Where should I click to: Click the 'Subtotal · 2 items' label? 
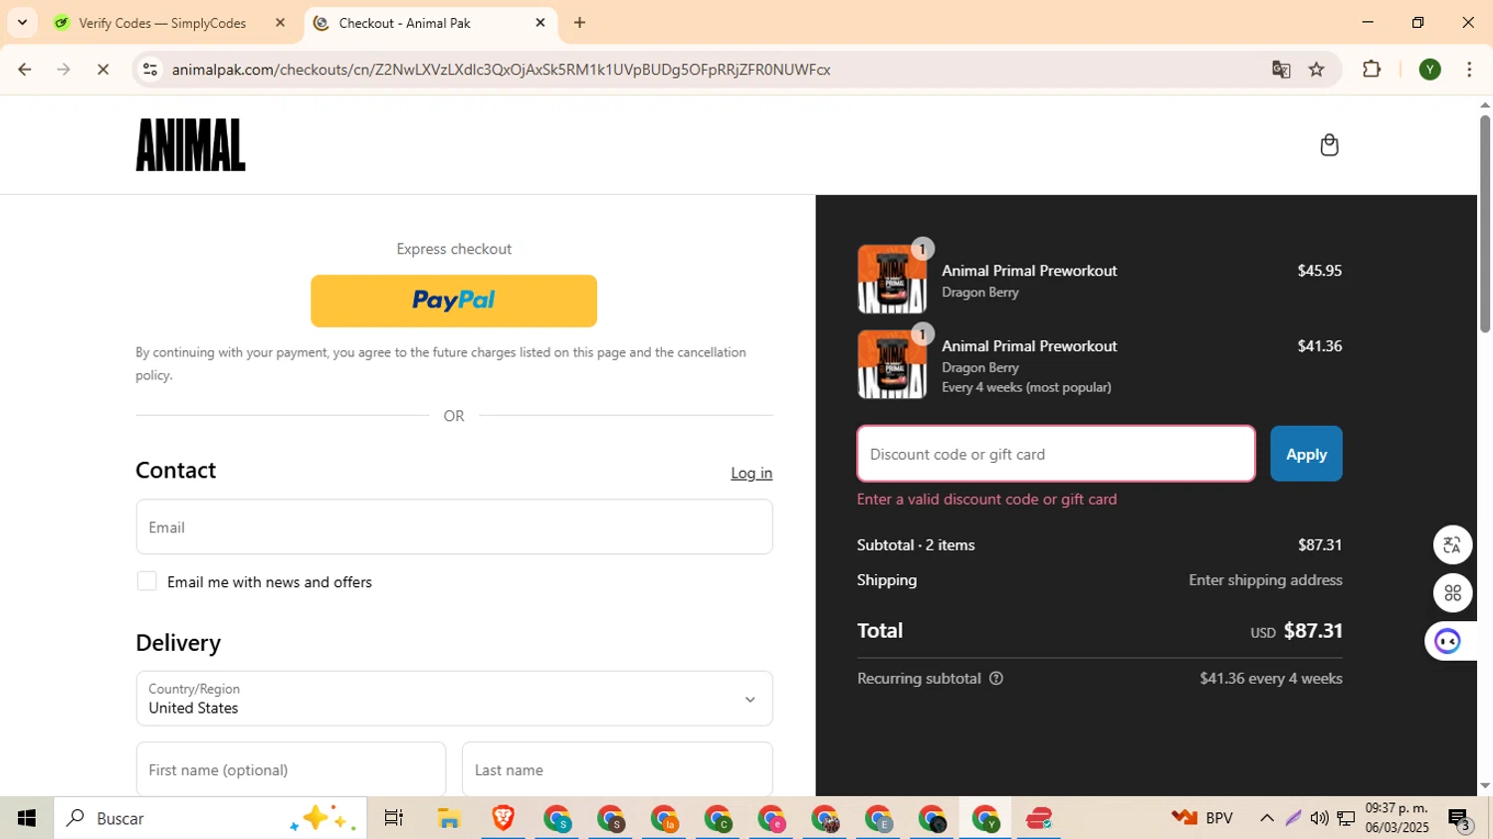coord(916,545)
